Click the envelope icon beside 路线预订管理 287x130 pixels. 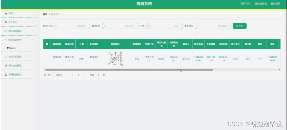click(x=6, y=31)
